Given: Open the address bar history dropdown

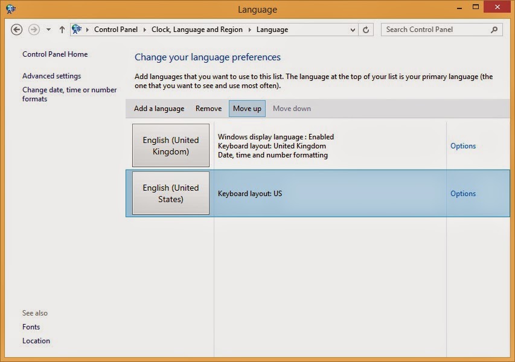Looking at the screenshot, I should 353,30.
